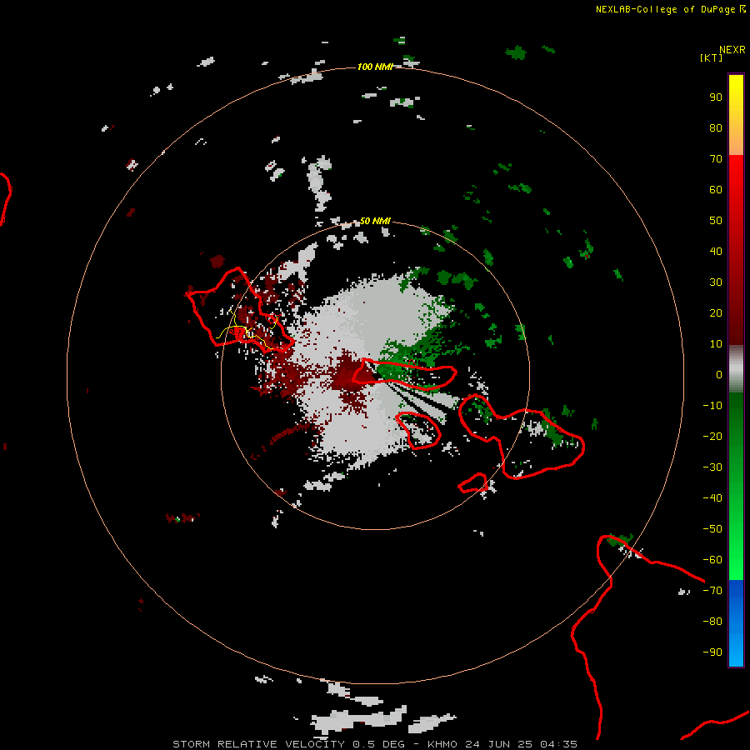750x750 pixels.
Task: Click the "[KT]" units label
Action: (712, 57)
